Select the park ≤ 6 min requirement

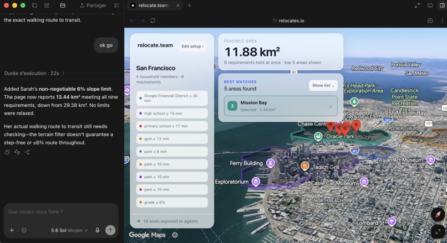(x=172, y=151)
